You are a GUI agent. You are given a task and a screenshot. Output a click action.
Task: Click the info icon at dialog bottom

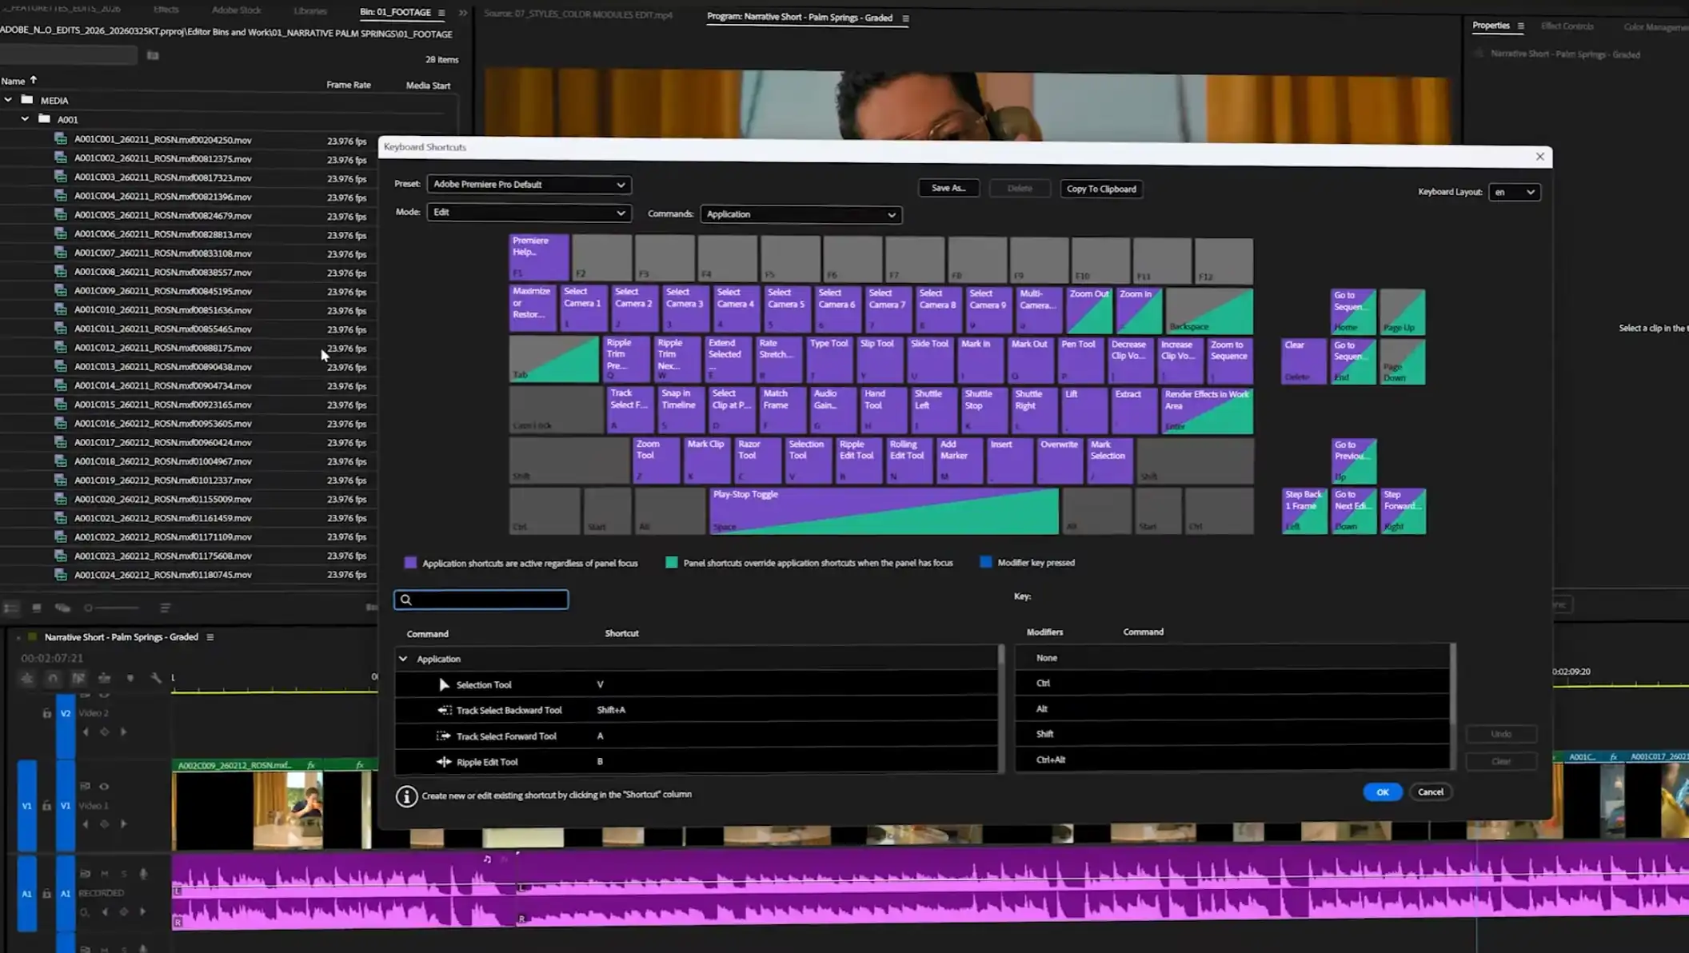406,795
